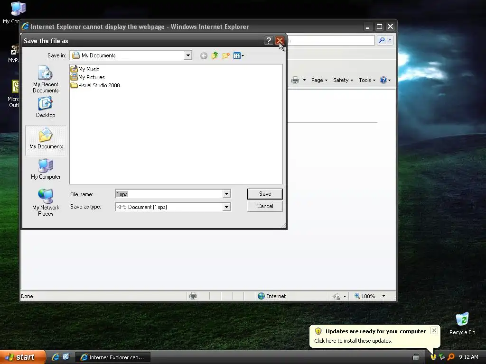Create a new folder in dialog
Screen dimensions: 486x364
pos(226,56)
